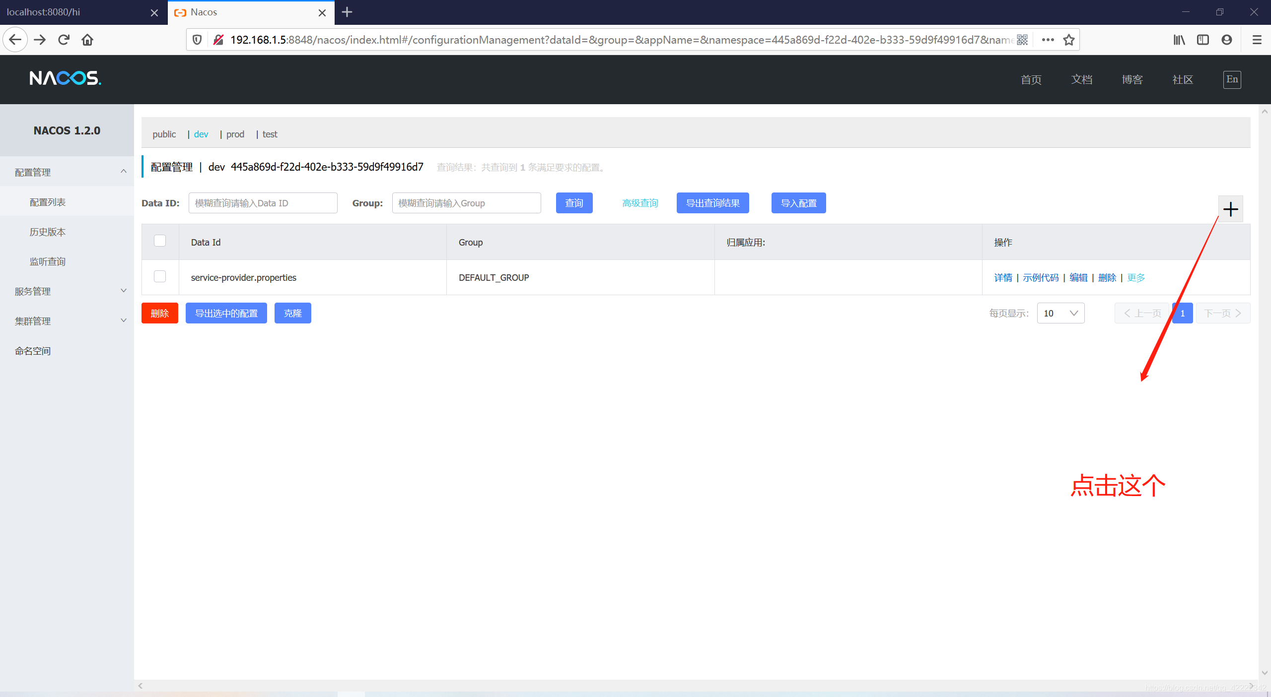This screenshot has width=1271, height=697.
Task: Switch to the dev namespace
Action: tap(201, 134)
